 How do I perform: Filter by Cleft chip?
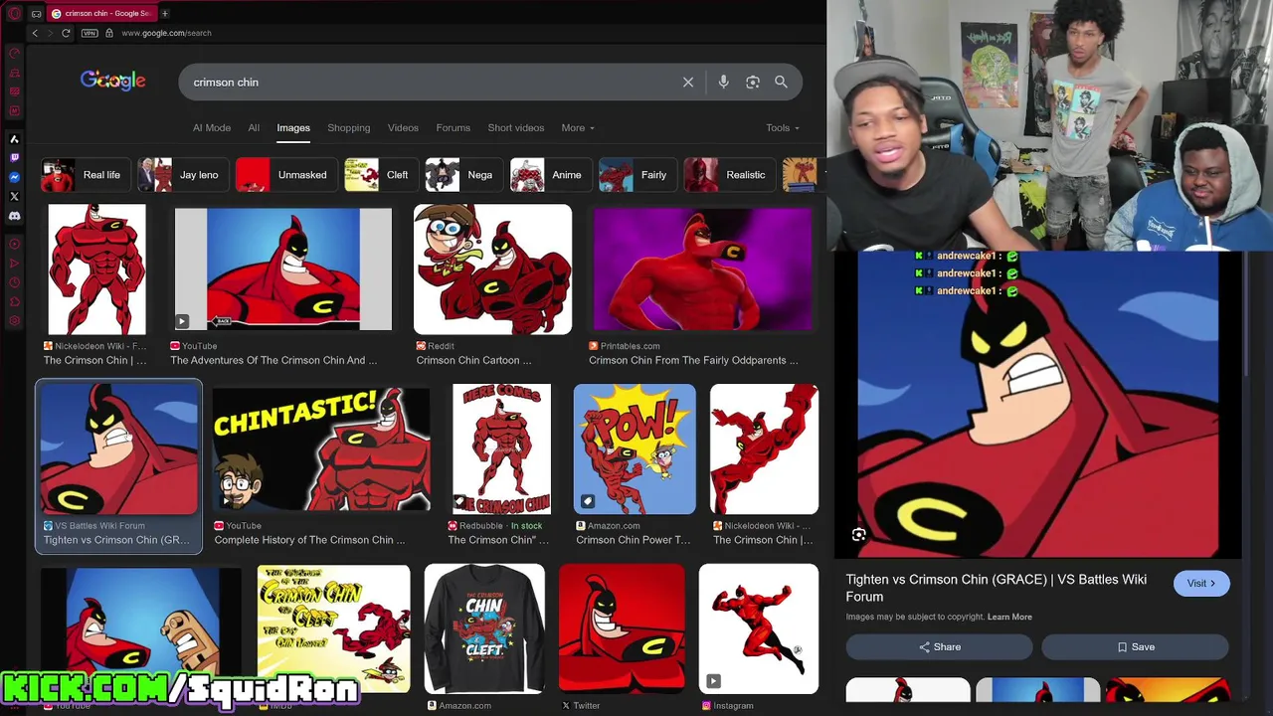(380, 175)
